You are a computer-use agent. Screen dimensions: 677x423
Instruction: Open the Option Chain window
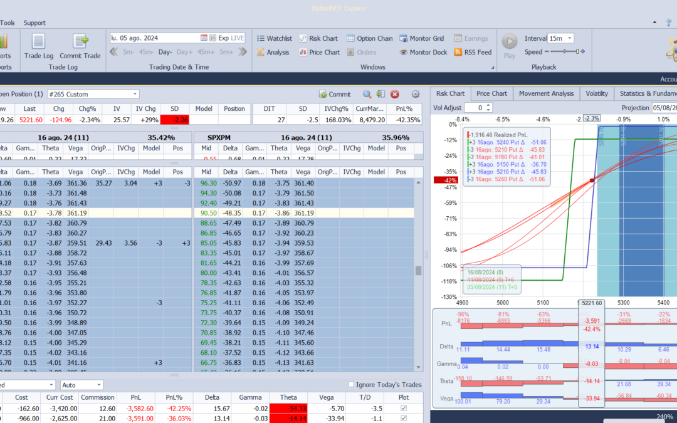(x=370, y=38)
